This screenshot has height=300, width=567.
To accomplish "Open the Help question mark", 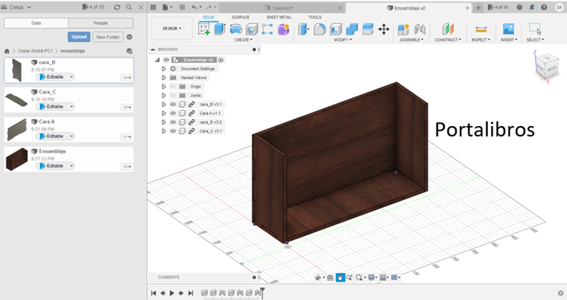I will (544, 7).
